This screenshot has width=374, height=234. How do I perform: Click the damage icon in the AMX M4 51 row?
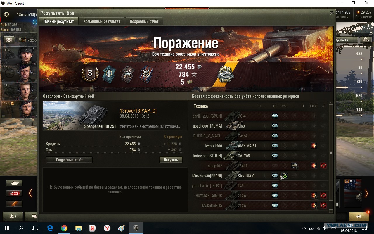(314, 146)
